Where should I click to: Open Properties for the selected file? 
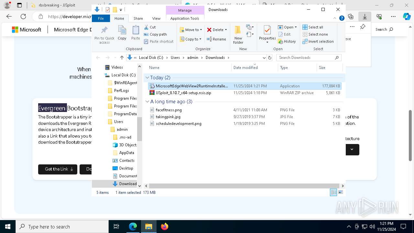[267, 34]
